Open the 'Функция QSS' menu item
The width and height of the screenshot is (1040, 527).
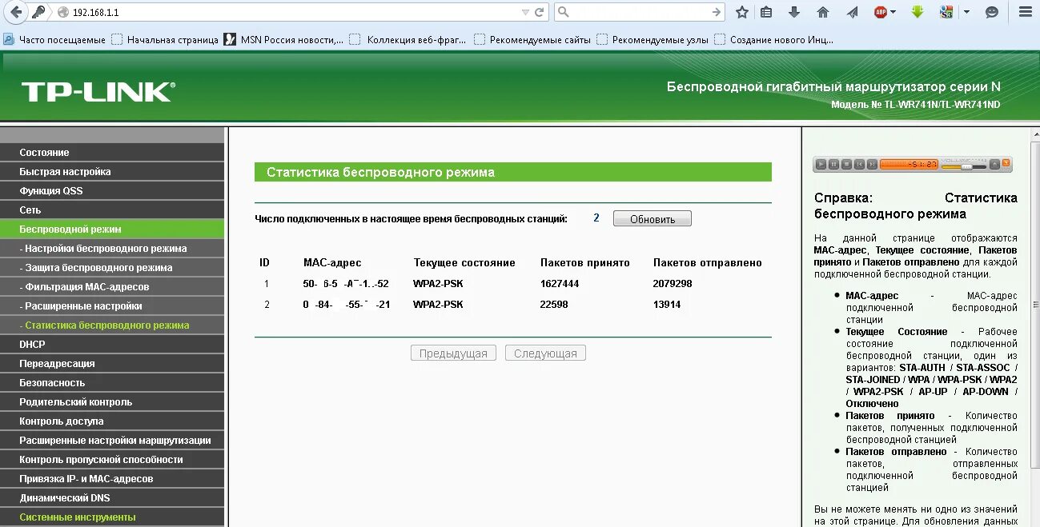point(112,190)
